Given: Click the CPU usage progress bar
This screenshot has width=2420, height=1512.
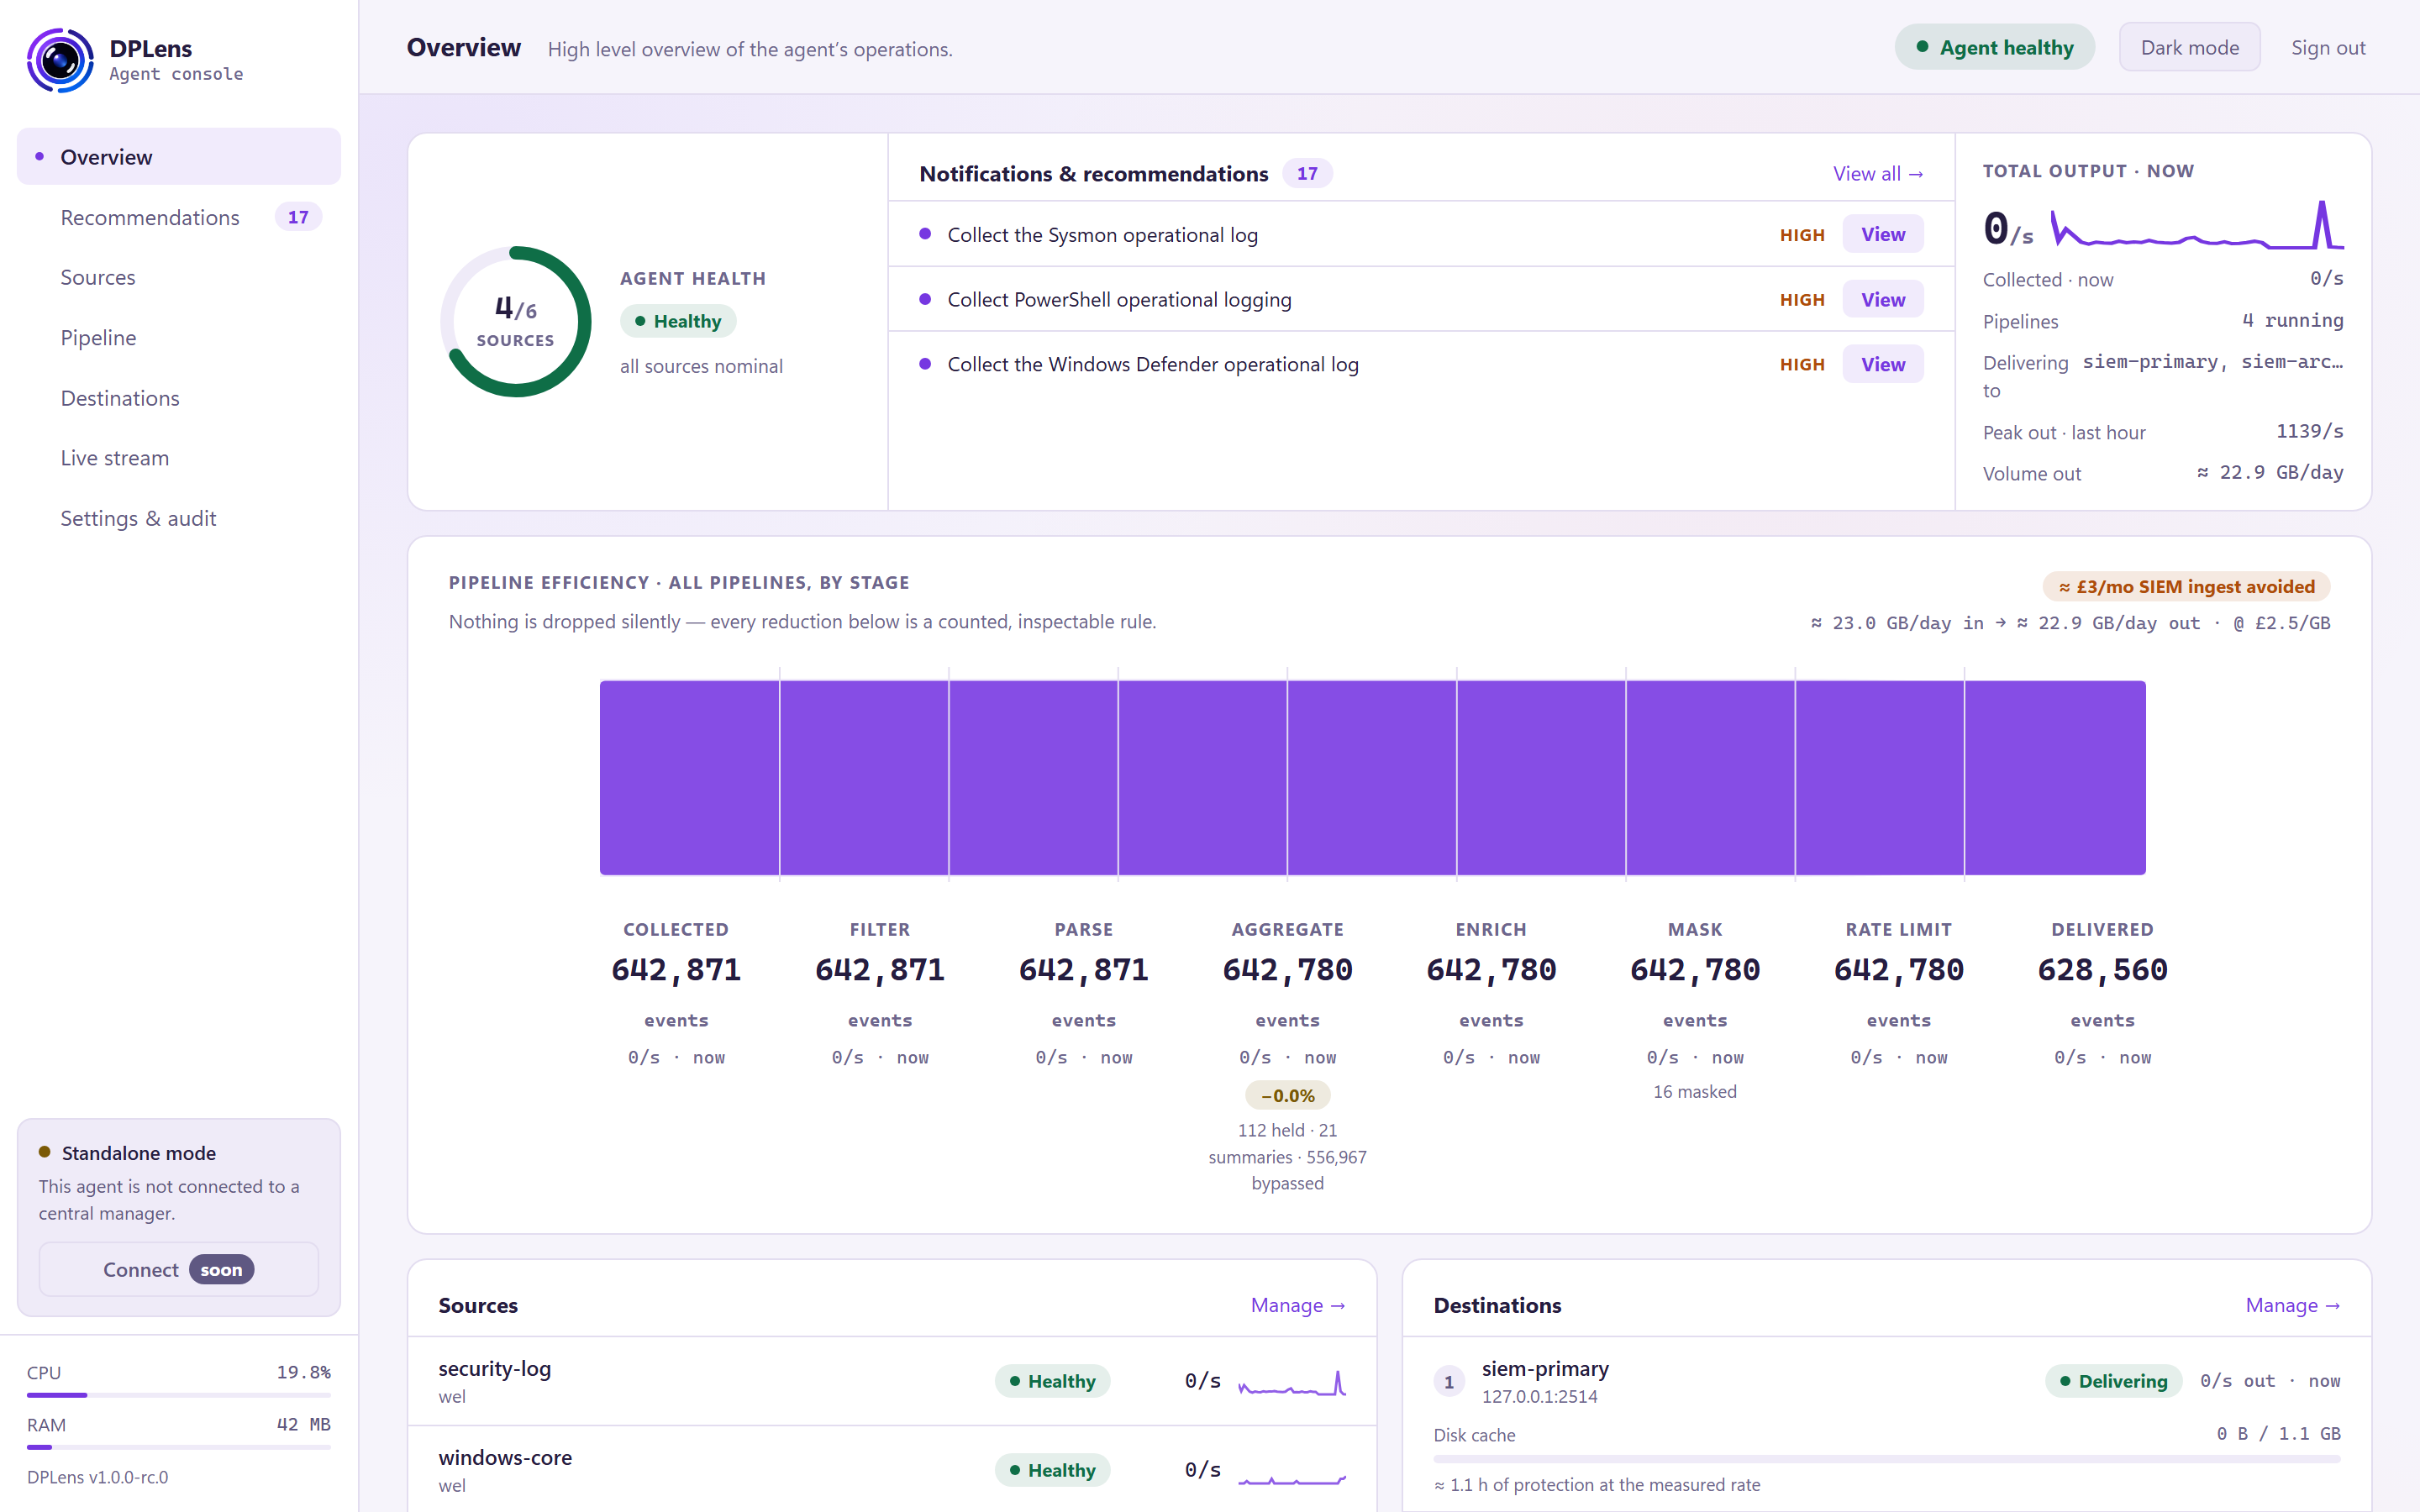Looking at the screenshot, I should [179, 1395].
